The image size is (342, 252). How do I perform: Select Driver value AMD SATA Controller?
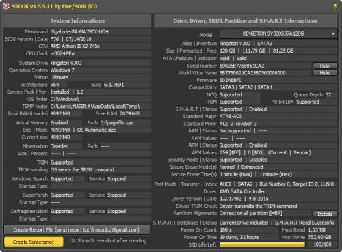242,191
